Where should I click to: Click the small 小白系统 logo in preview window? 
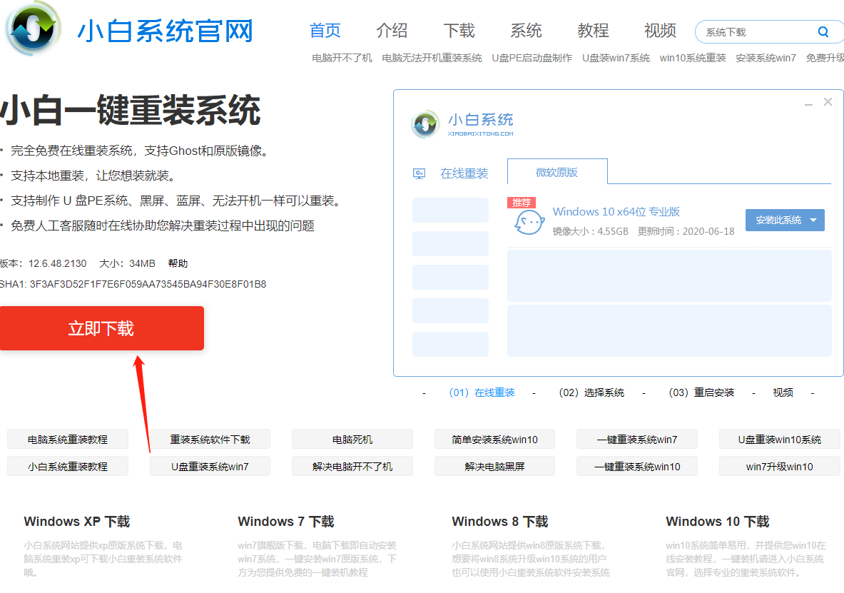[425, 124]
